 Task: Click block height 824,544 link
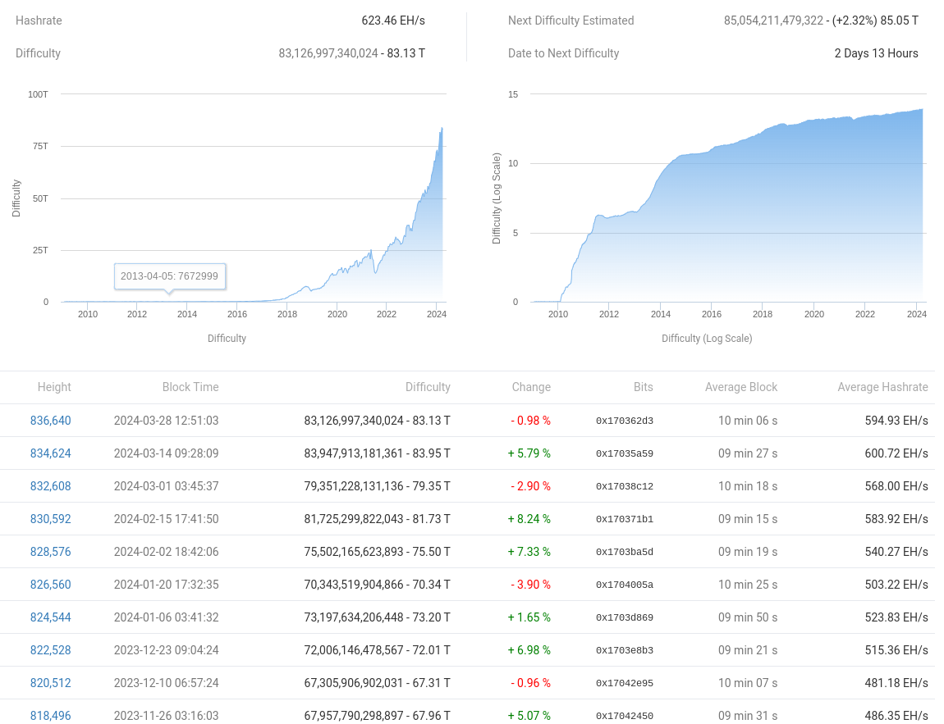[x=51, y=617]
